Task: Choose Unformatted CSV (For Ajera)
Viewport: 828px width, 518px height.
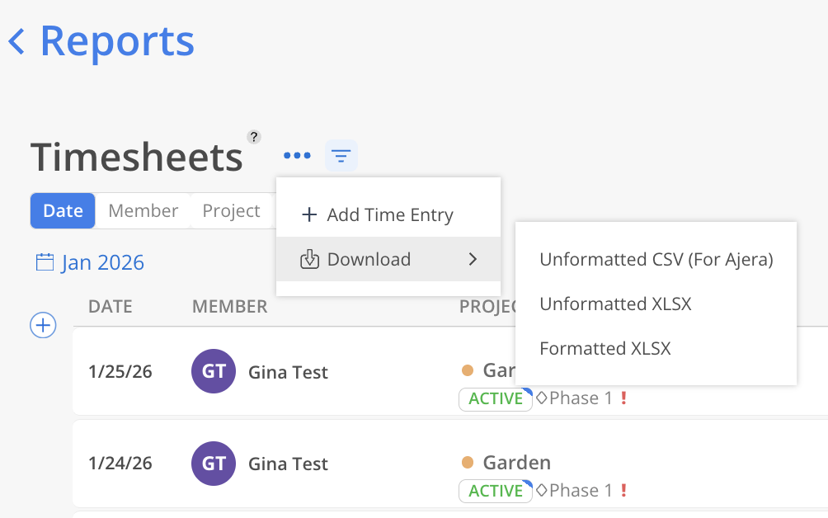Action: point(656,260)
